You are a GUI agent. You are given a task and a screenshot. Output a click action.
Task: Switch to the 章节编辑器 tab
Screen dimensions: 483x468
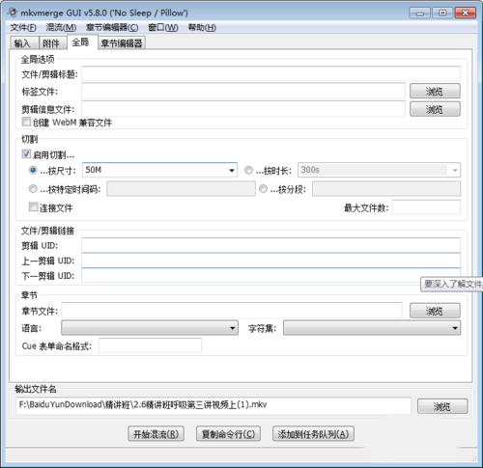(x=122, y=43)
